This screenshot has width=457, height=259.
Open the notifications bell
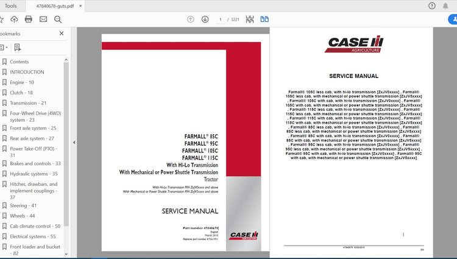[445, 6]
